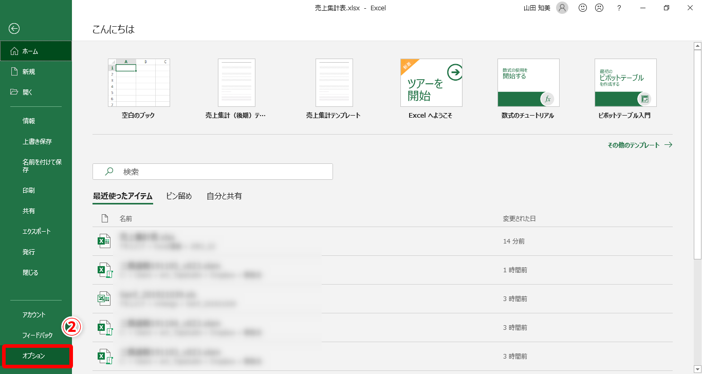Choose 開く from the sidebar
This screenshot has height=374, width=702.
36,92
